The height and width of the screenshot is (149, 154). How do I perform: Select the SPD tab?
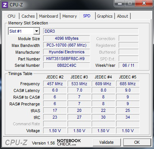tap(87, 16)
